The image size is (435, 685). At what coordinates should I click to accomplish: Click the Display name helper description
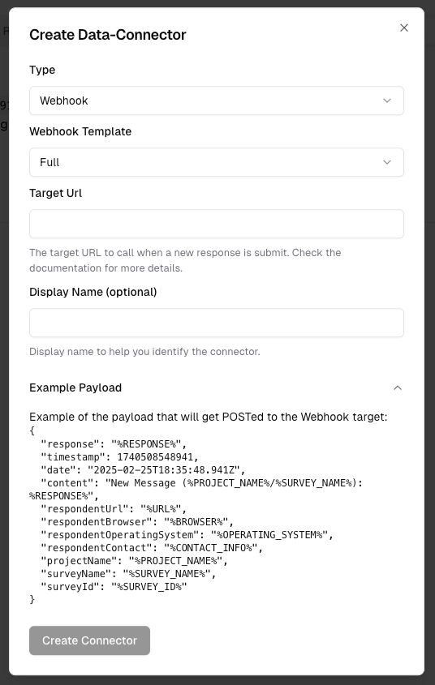click(x=144, y=352)
